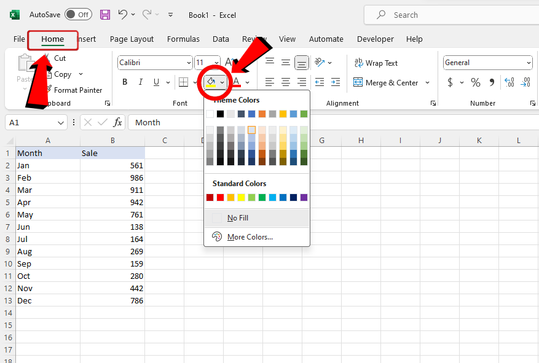This screenshot has height=363, width=539.
Task: Click the Fill Color paint bucket icon
Action: tap(211, 82)
